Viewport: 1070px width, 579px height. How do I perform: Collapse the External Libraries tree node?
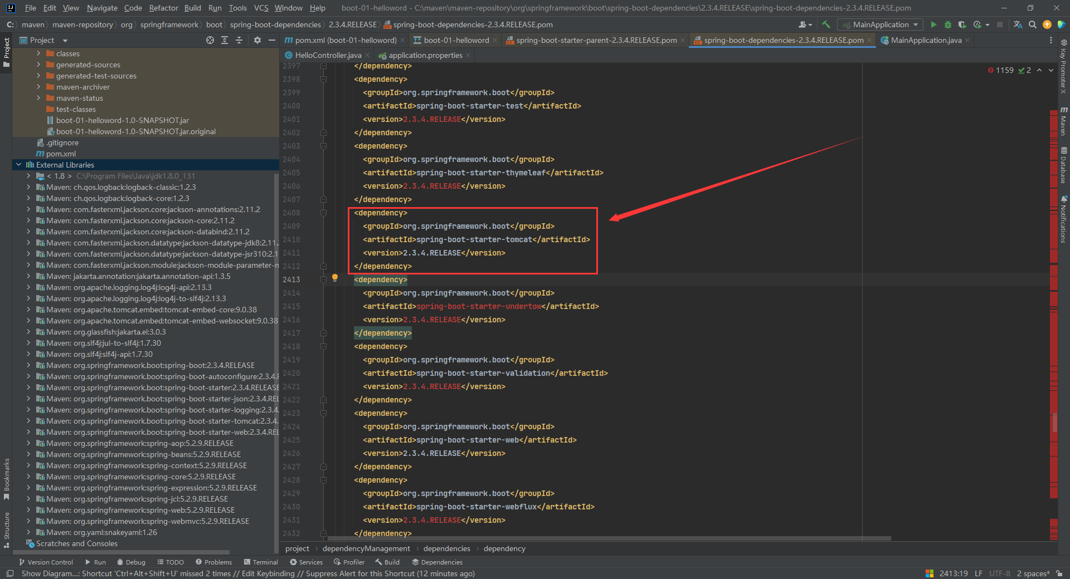point(19,165)
